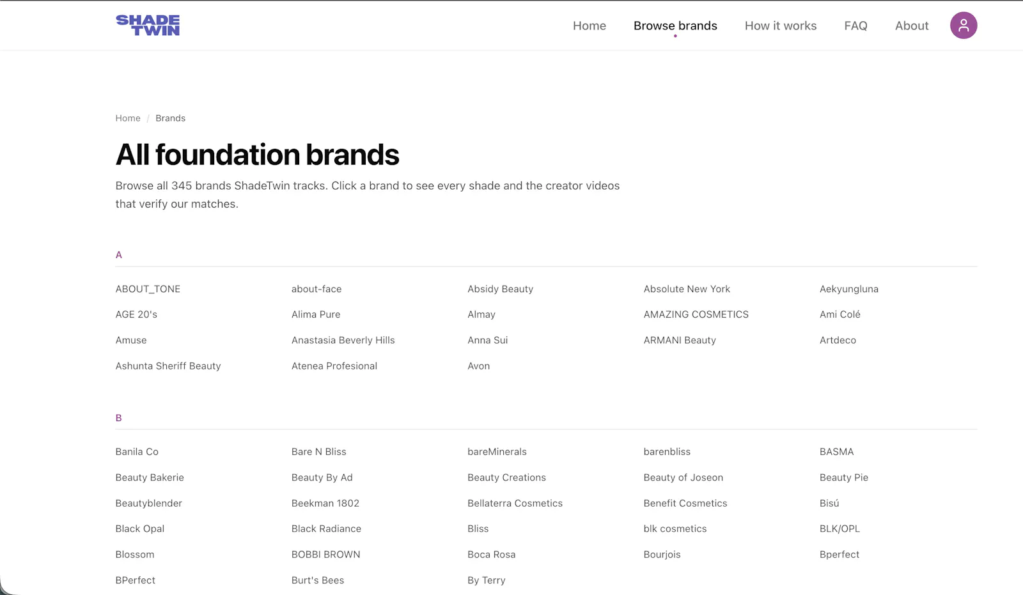Open Beauty of Joseon brand
This screenshot has height=595, width=1023.
(683, 477)
